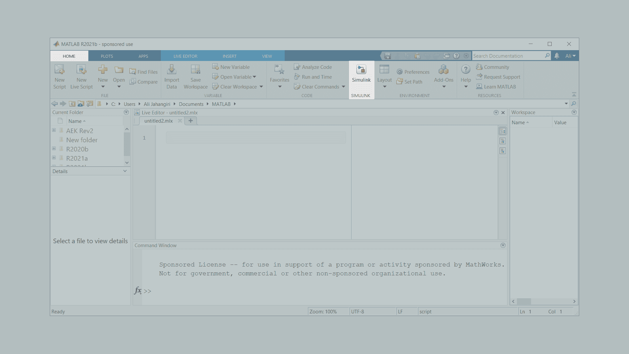The width and height of the screenshot is (629, 354).
Task: Open the Clear Workspace dropdown arrow
Action: coord(261,87)
